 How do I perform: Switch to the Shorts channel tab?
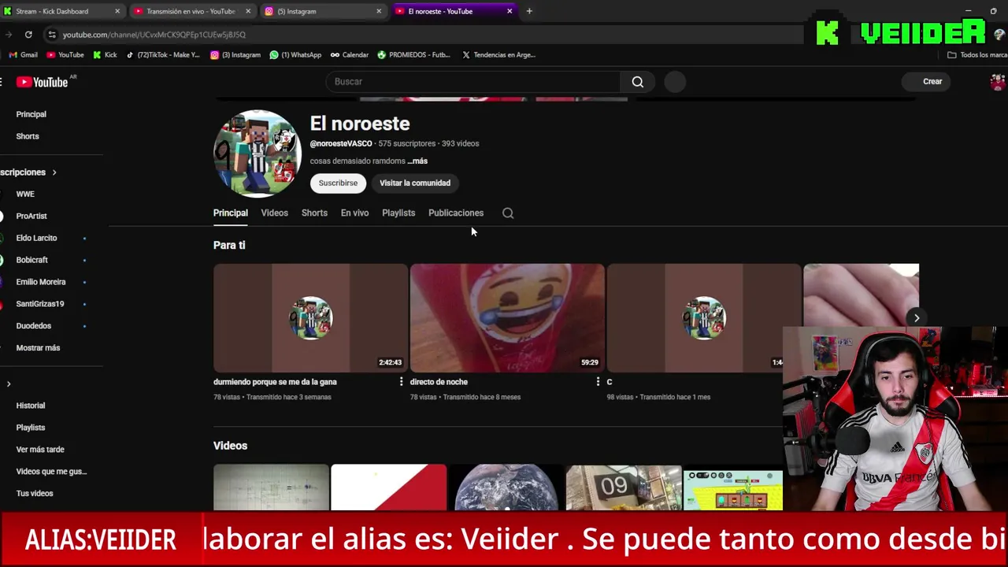click(314, 213)
